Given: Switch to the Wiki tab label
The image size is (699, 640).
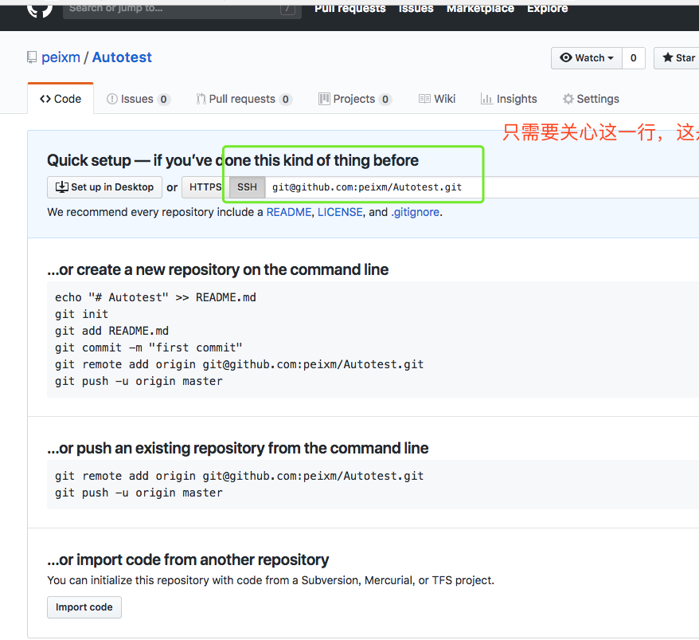Looking at the screenshot, I should click(444, 99).
